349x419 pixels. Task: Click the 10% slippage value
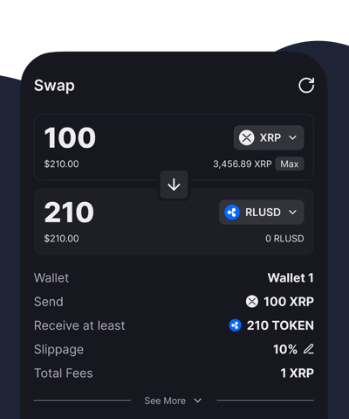285,349
